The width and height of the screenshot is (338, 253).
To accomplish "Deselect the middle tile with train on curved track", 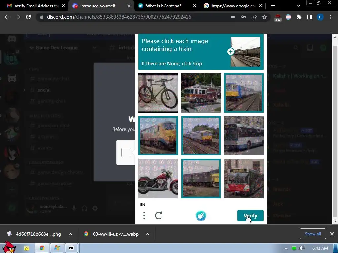I will click(201, 135).
